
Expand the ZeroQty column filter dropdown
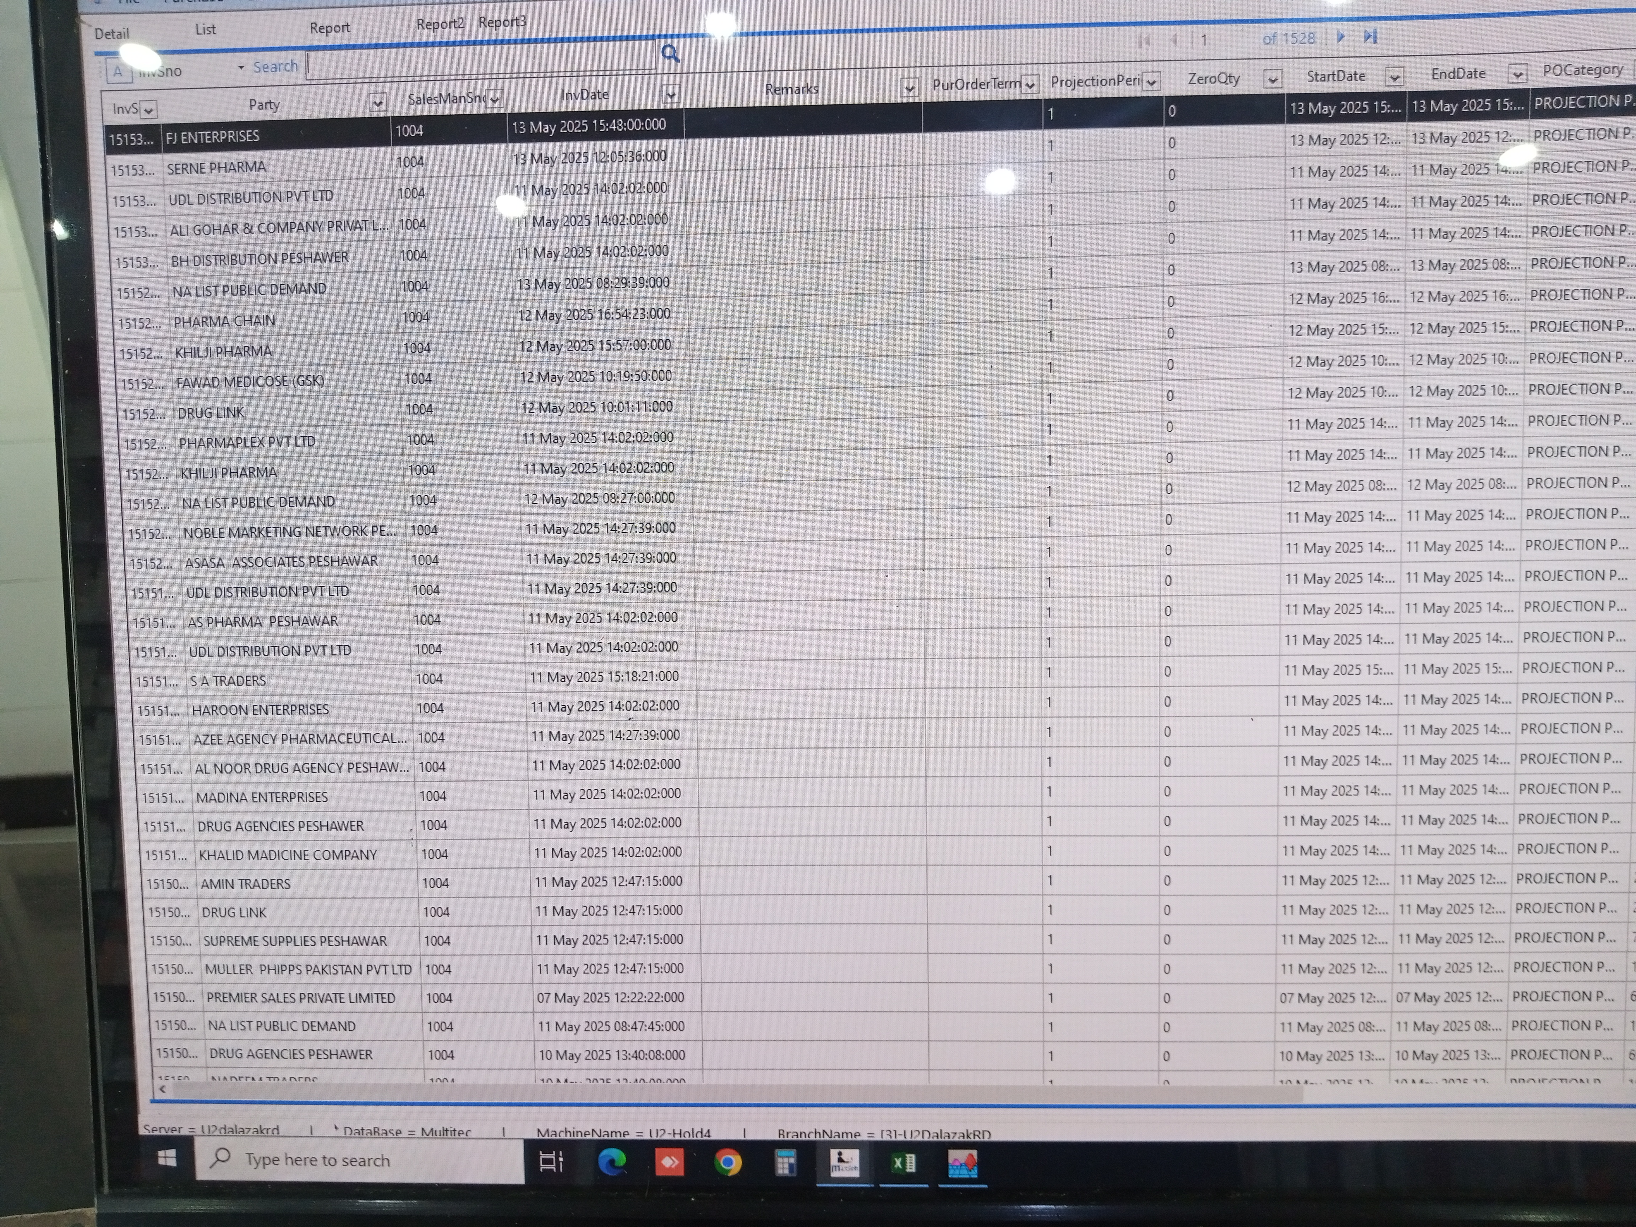coord(1272,78)
